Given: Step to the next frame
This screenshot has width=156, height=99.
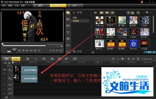Looking at the screenshot, I should pos(27,50).
